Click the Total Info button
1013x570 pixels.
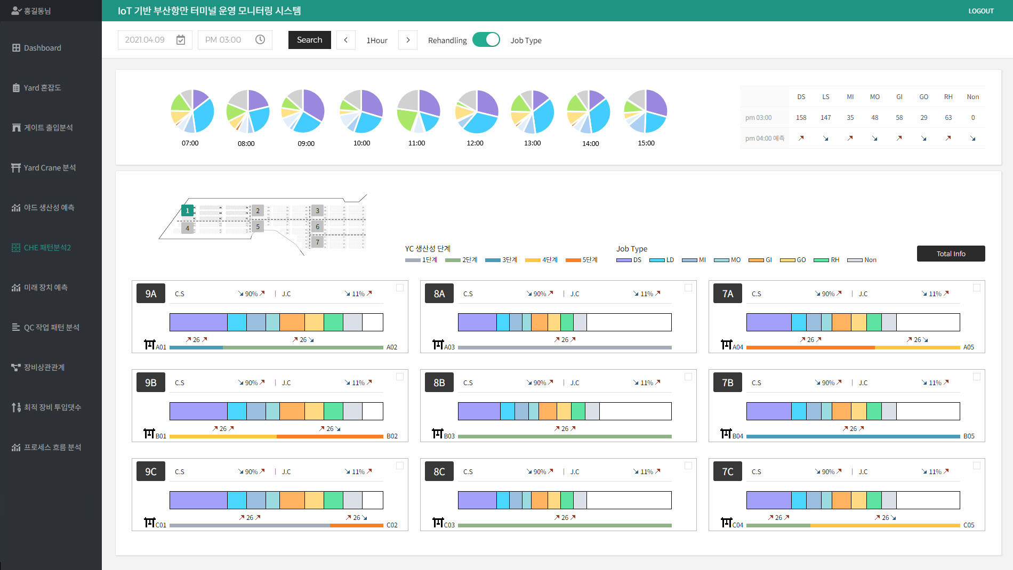point(951,254)
